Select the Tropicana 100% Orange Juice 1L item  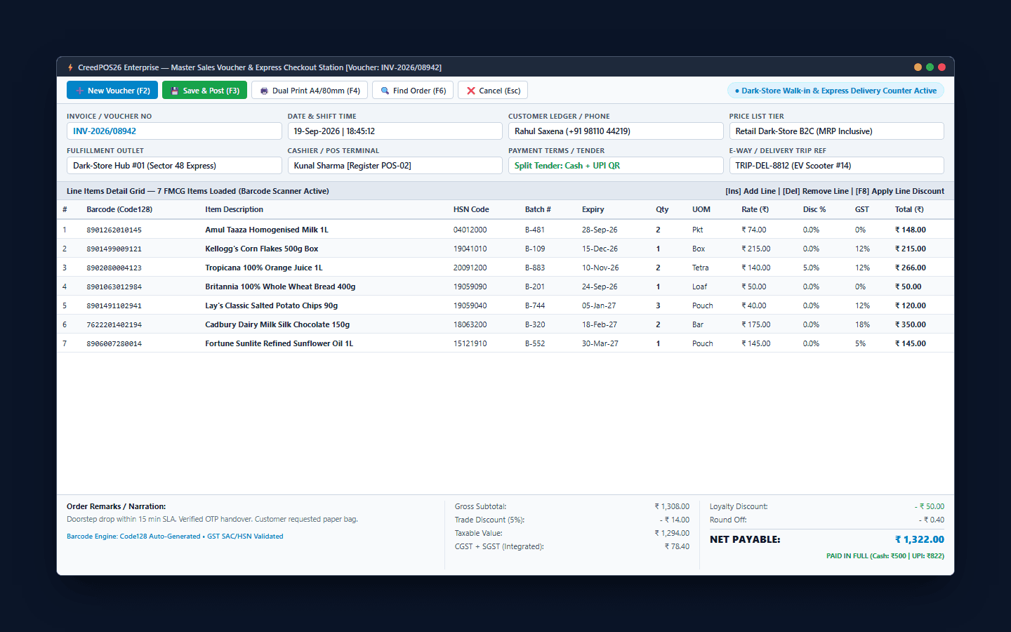[x=505, y=268]
